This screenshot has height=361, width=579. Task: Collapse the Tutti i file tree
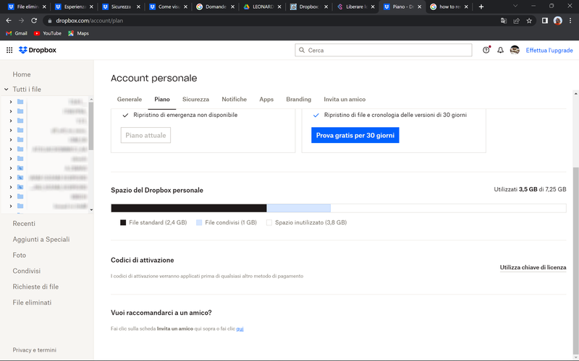6,90
